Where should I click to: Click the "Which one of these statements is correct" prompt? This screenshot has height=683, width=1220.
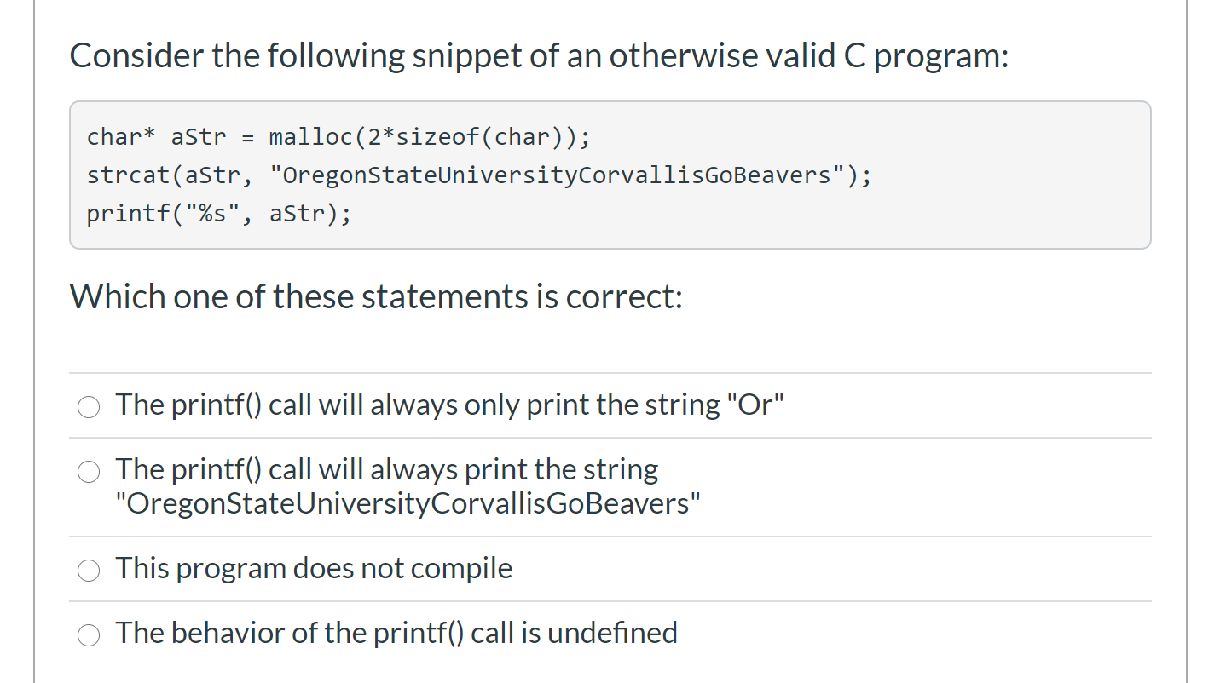click(376, 297)
